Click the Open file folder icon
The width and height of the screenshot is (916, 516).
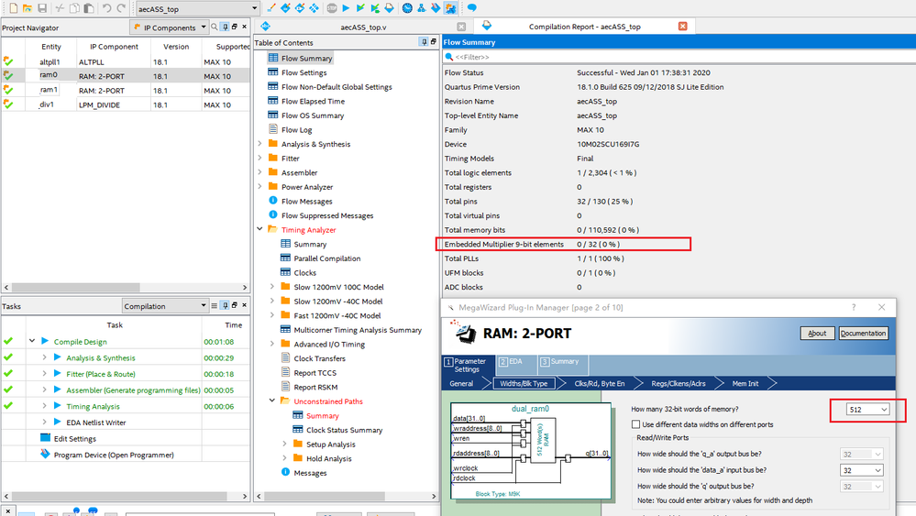(x=28, y=8)
